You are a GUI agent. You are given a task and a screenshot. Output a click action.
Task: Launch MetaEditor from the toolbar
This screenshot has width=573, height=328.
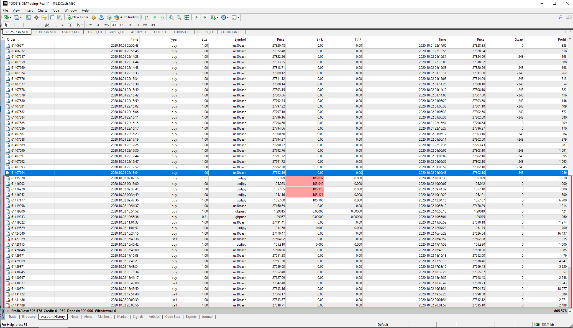pos(94,17)
